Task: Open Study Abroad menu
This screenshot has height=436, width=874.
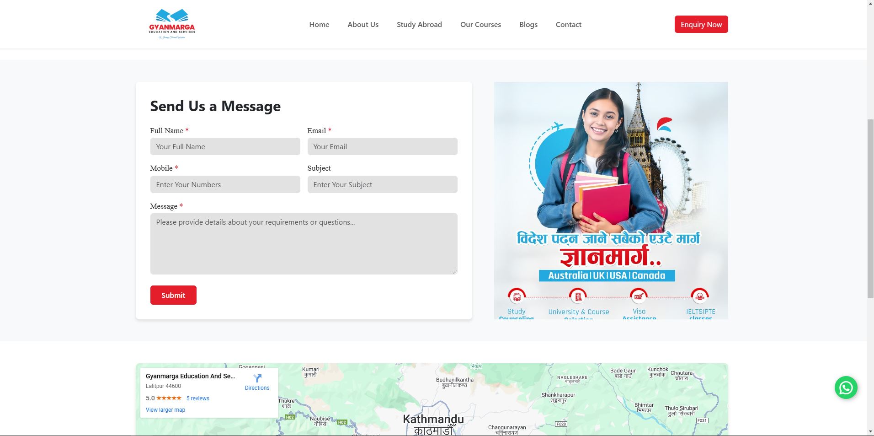Action: 419,24
